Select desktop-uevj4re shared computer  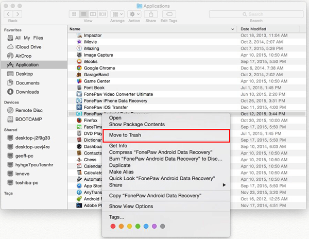[28, 147]
